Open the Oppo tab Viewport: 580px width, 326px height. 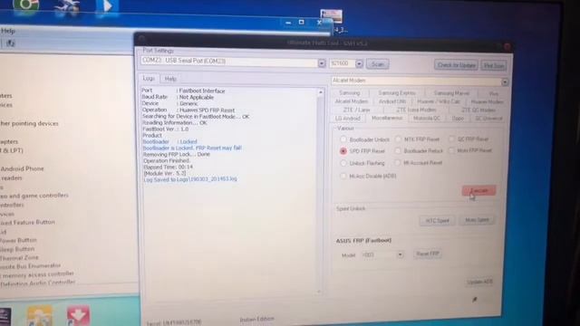pyautogui.click(x=458, y=119)
